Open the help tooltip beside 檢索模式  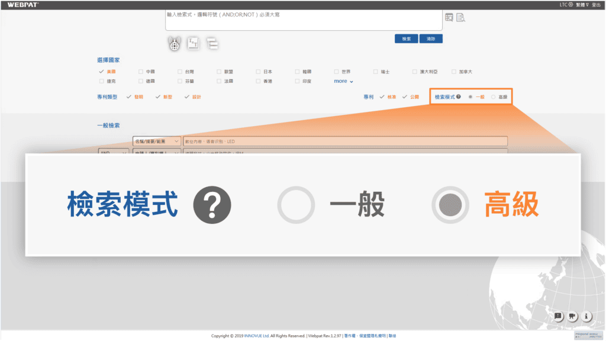pyautogui.click(x=458, y=96)
